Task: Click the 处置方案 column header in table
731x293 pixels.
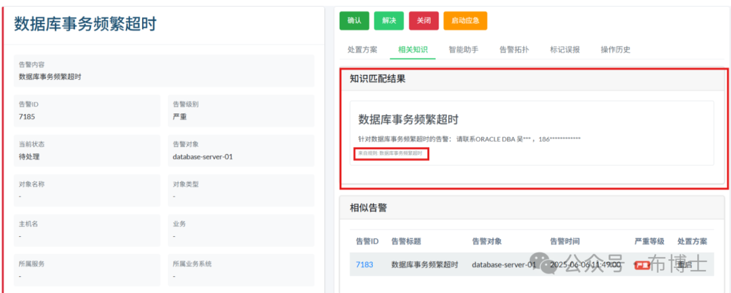Action: 692,242
